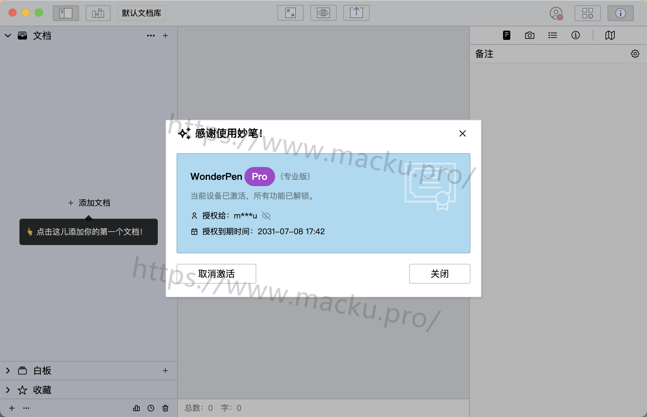Toggle preview eye icon in toolbar
Image resolution: width=647 pixels, height=417 pixels.
[x=323, y=13]
